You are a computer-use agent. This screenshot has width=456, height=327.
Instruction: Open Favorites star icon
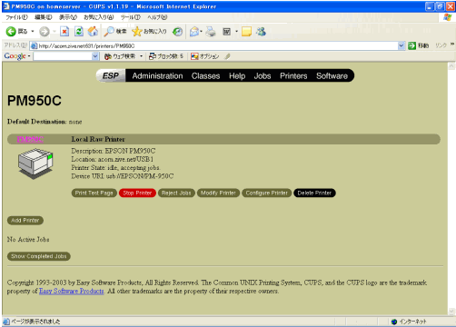click(137, 31)
